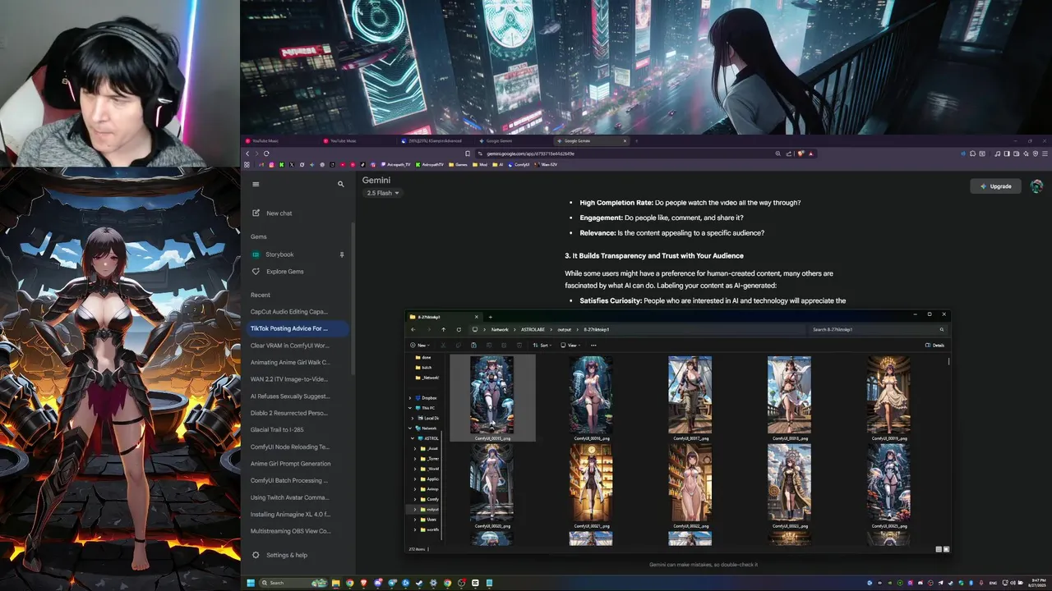Expand Dropbox in navigation tree
Viewport: 1052px width, 591px height.
(410, 398)
